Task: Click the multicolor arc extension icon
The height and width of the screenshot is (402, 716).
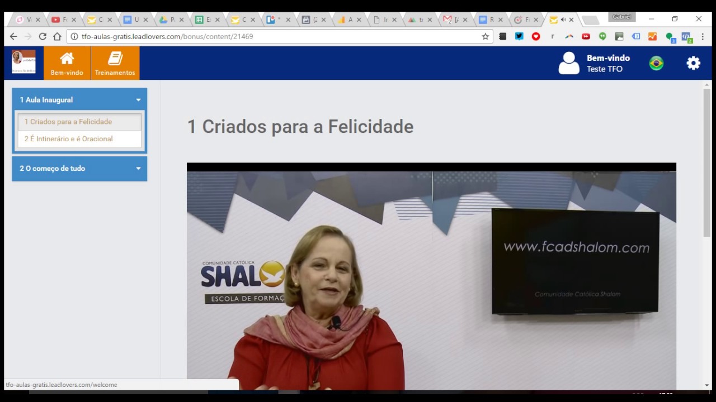Action: 569,36
